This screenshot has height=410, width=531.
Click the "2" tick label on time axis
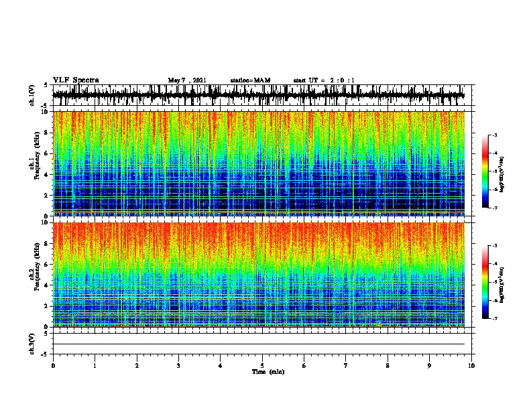(137, 366)
